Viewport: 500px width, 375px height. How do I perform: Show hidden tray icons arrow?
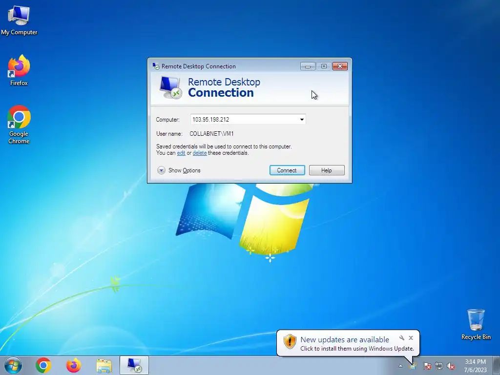[400, 366]
